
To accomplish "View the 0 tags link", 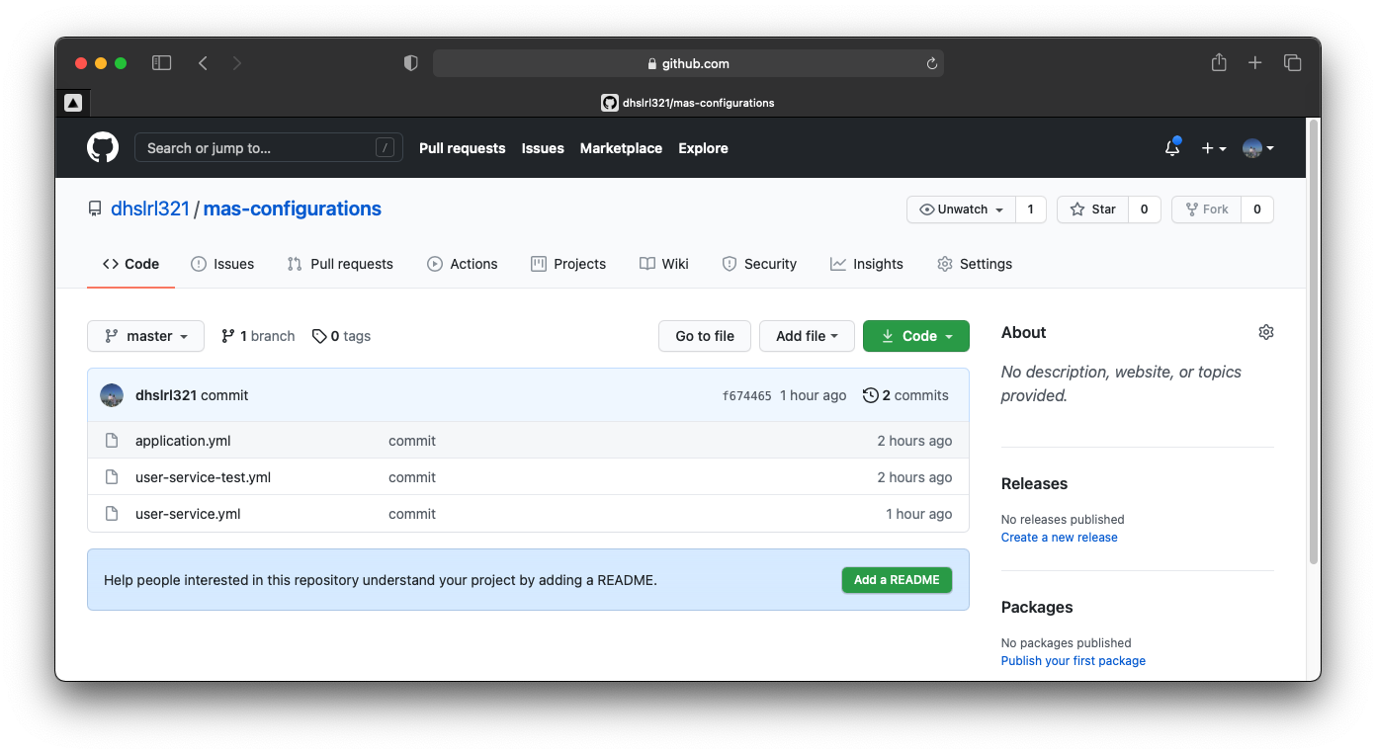I will [341, 336].
